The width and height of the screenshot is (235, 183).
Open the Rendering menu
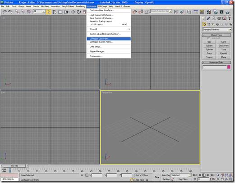[80, 6]
